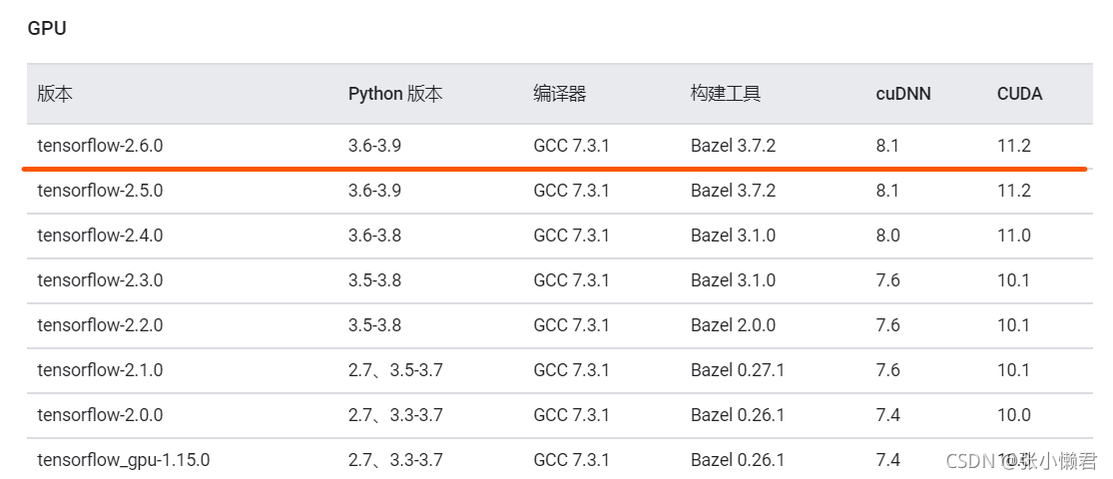Select the 构建工具 column header
1113x479 pixels.
tap(726, 94)
